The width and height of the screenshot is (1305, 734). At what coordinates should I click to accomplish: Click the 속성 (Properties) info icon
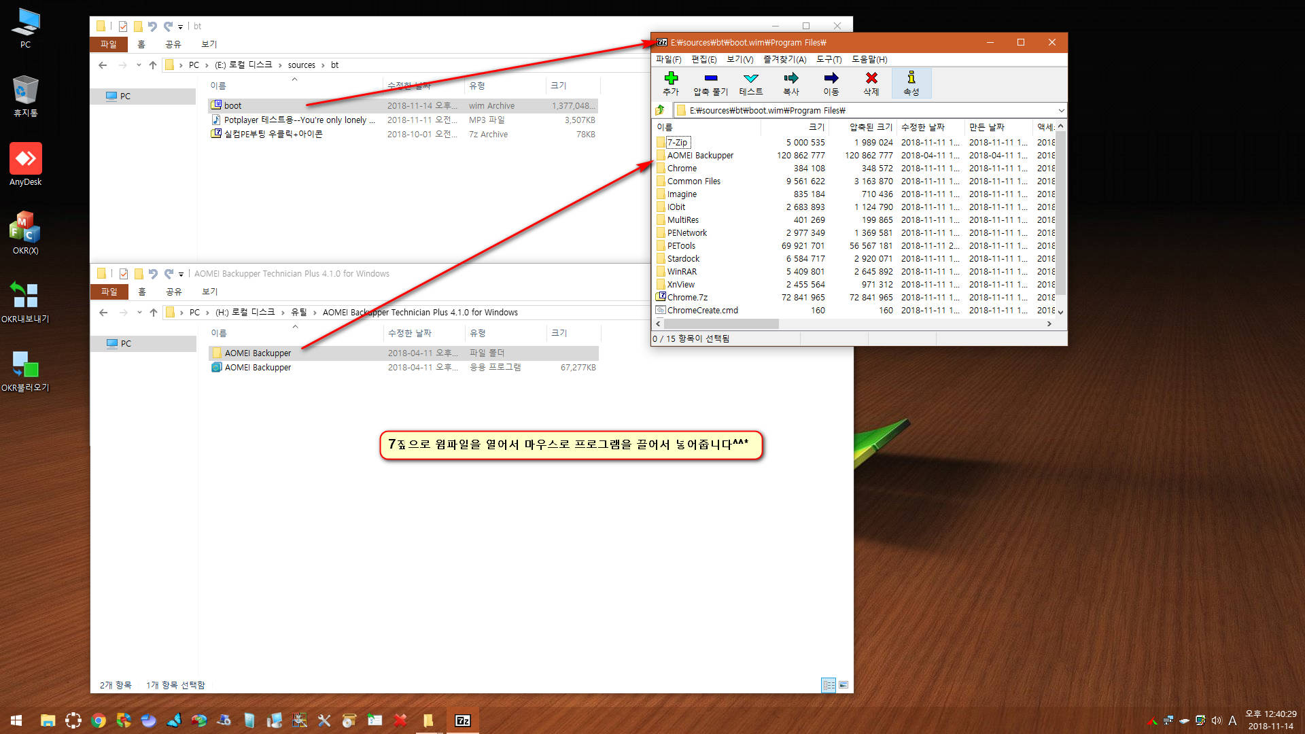pyautogui.click(x=911, y=77)
